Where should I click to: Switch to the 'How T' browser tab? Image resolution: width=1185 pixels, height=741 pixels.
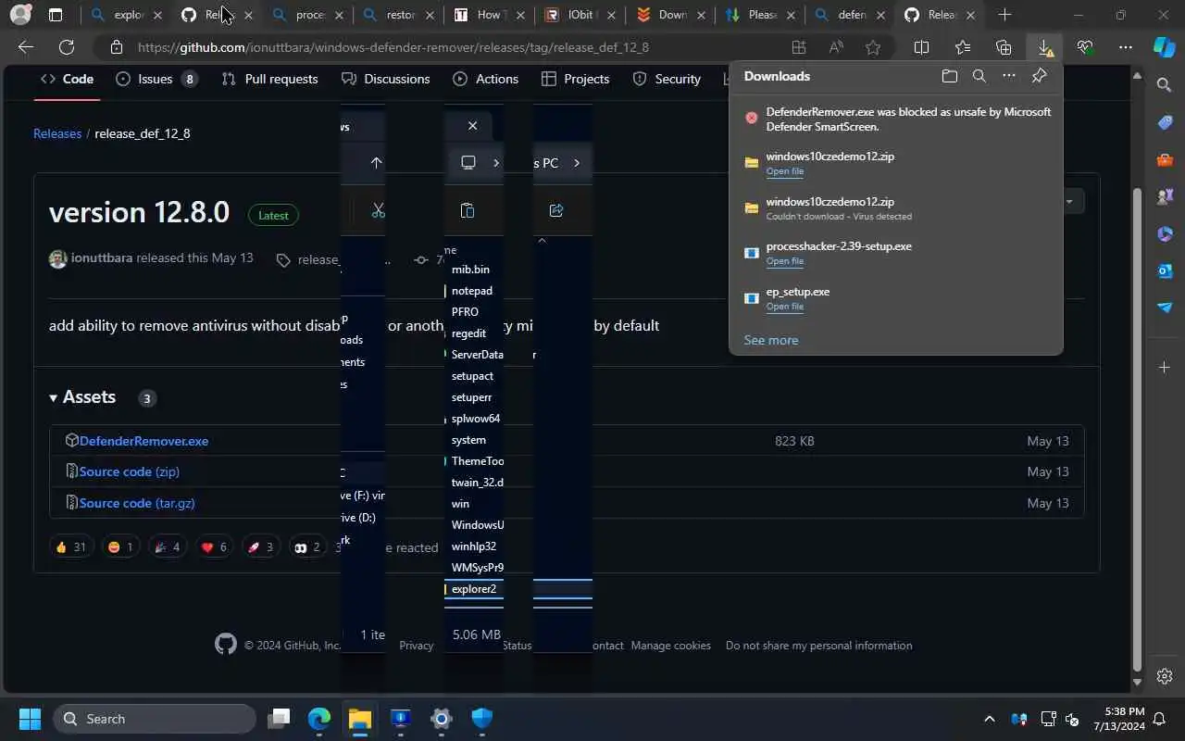click(x=489, y=15)
